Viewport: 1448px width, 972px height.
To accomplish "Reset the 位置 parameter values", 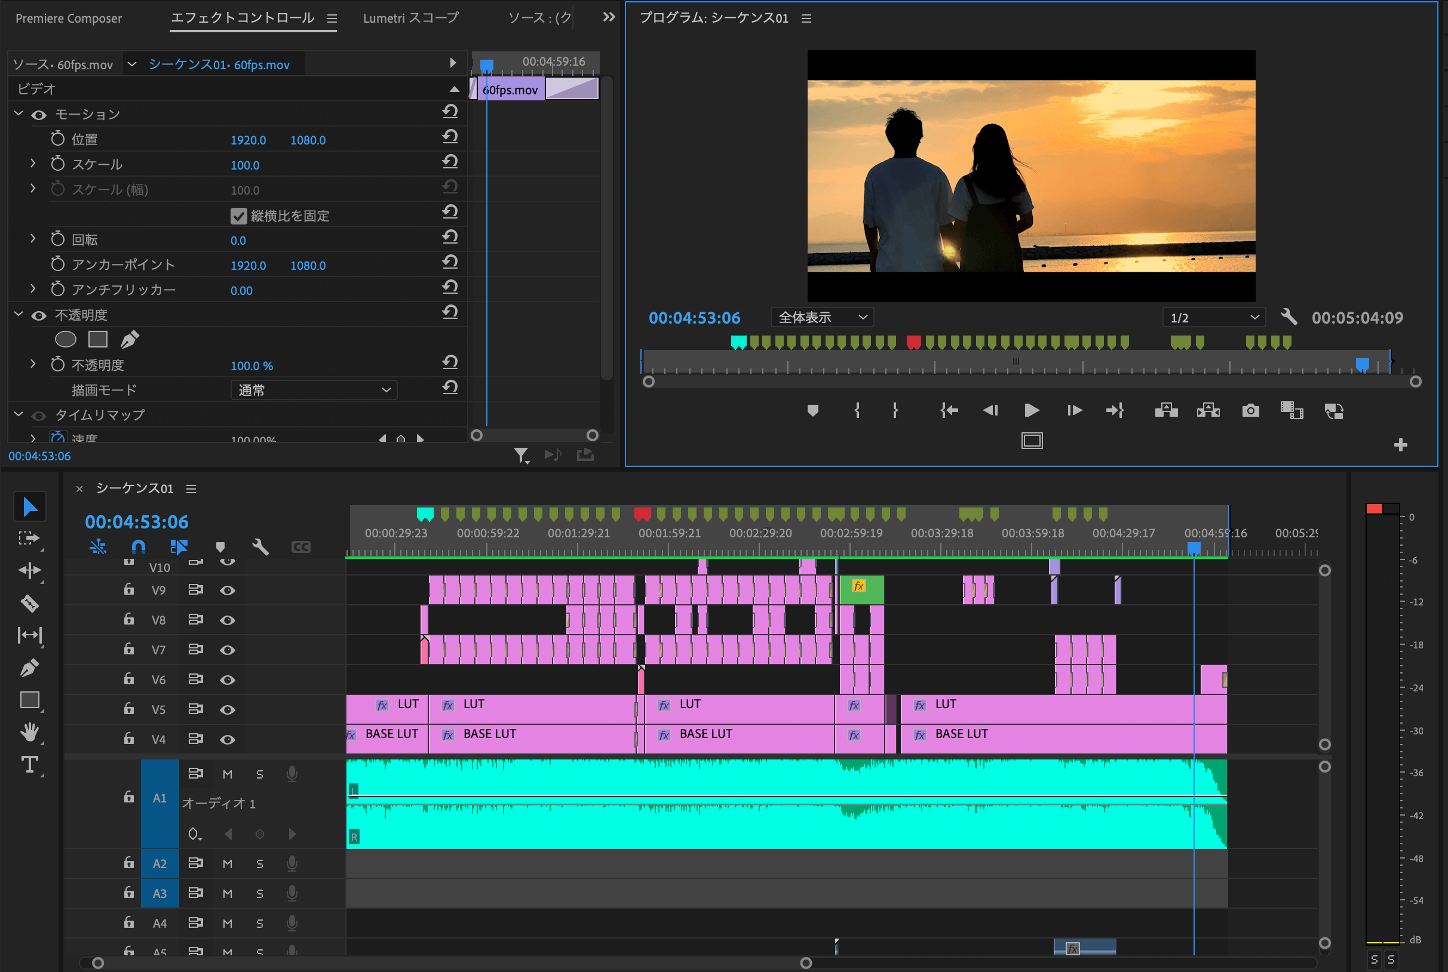I will [x=450, y=137].
